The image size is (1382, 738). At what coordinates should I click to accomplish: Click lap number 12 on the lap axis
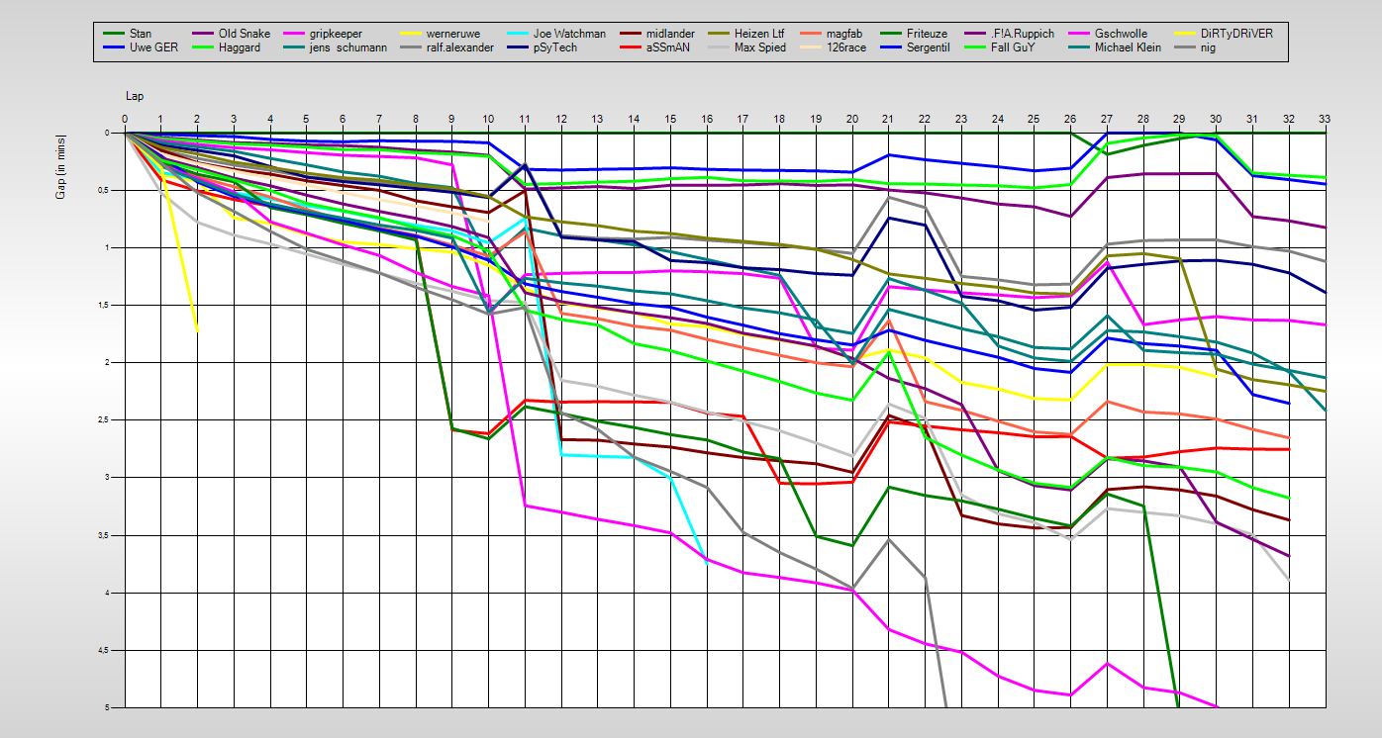point(561,119)
